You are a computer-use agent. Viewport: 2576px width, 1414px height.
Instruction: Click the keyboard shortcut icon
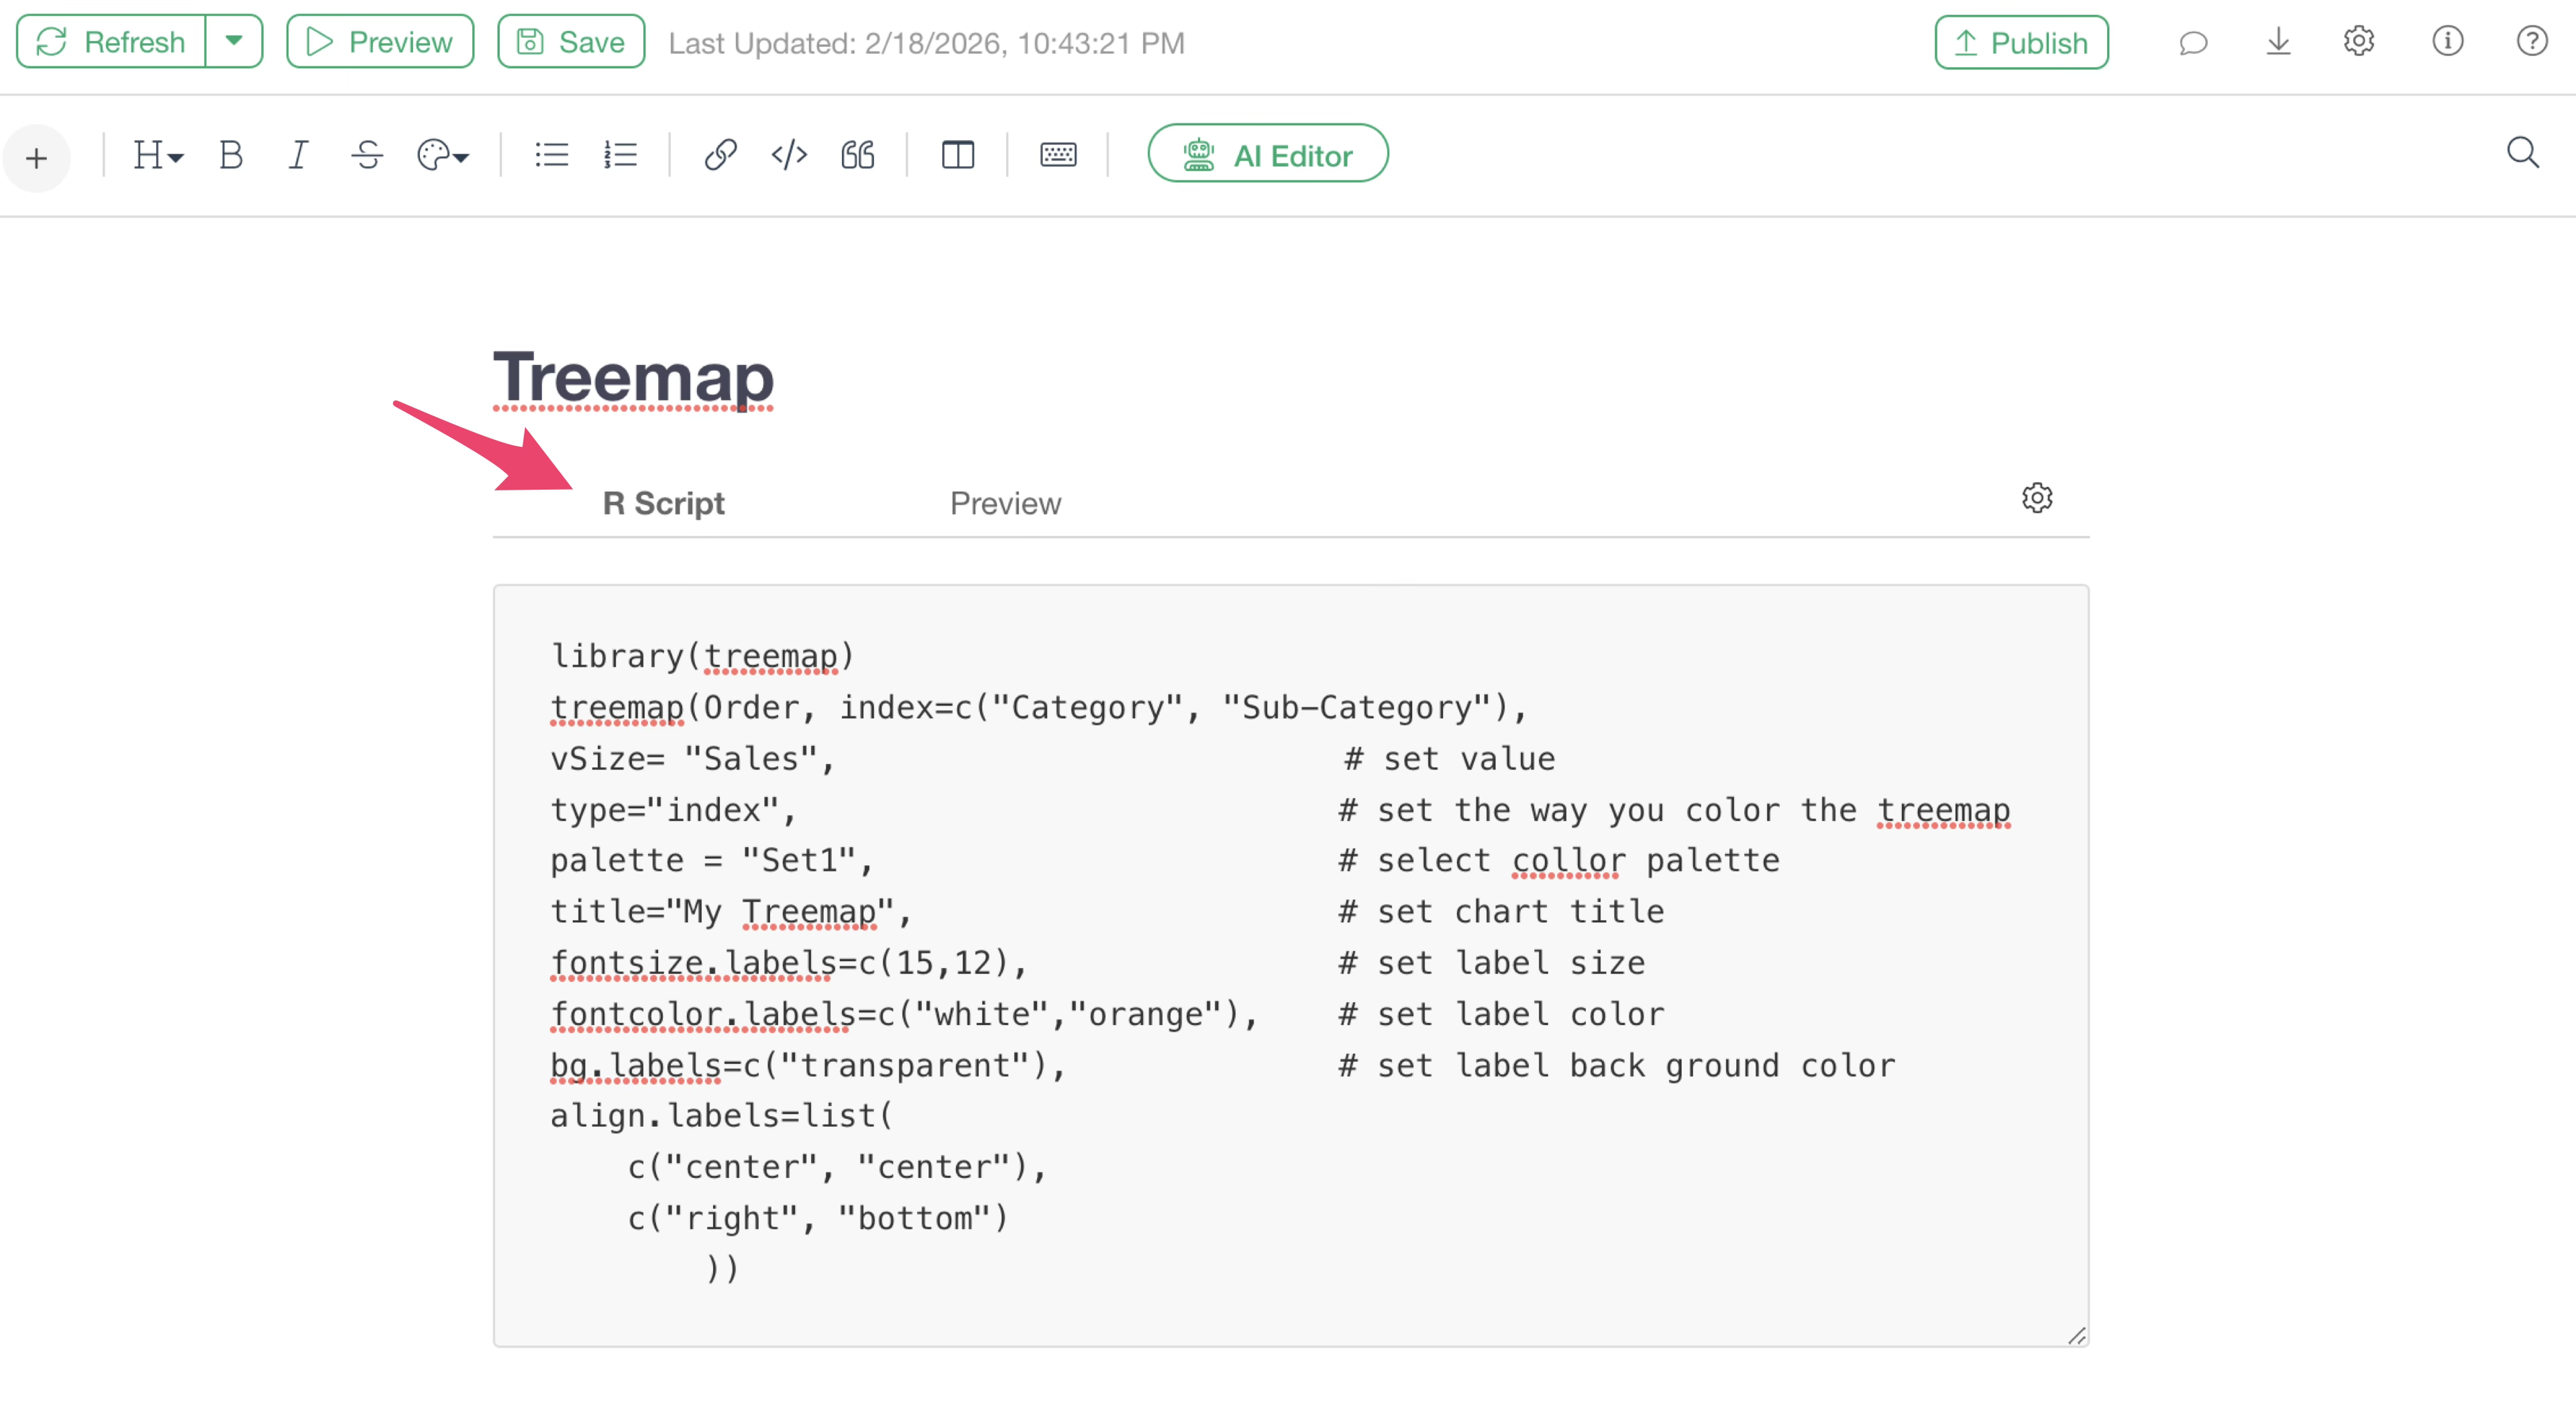(x=1058, y=155)
